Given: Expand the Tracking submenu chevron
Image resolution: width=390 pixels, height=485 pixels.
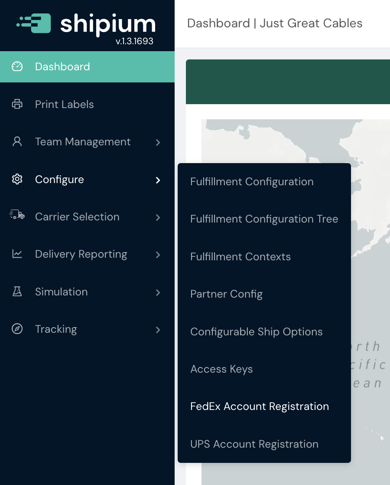Looking at the screenshot, I should pyautogui.click(x=158, y=330).
